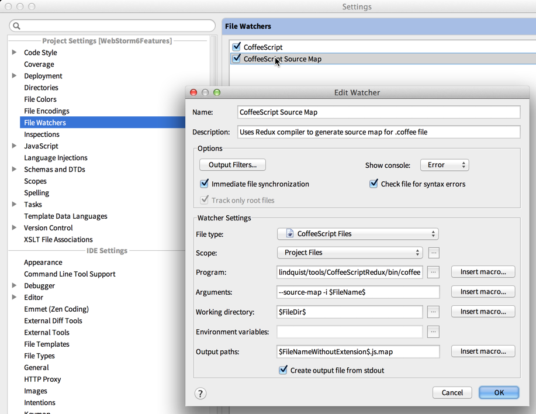
Task: Expand the Tasks tree node
Action: (x=14, y=204)
